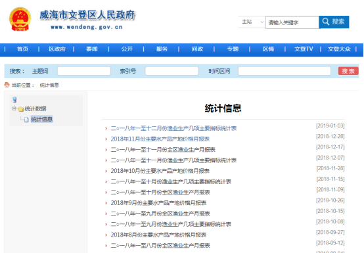Viewport: 364px width, 253px height.
Task: Click the 主题词 input field
Action: click(84, 71)
